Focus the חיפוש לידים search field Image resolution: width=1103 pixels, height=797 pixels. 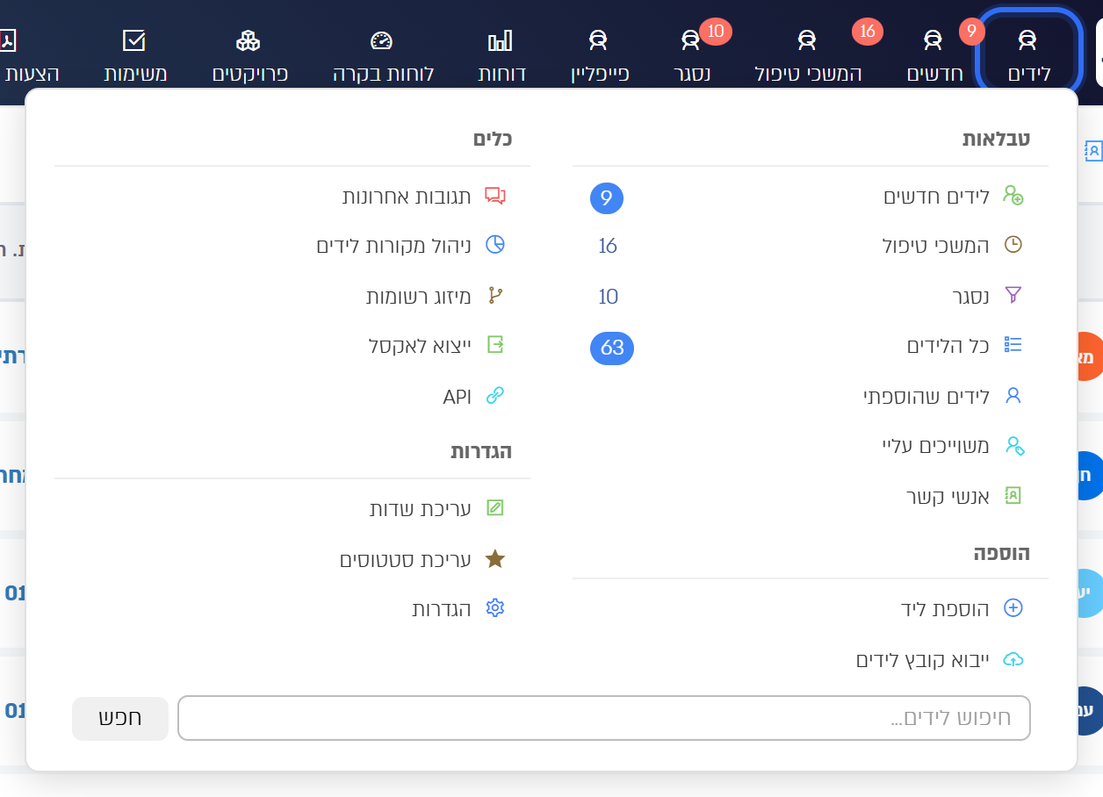(604, 719)
